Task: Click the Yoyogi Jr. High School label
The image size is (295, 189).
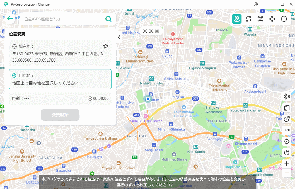Action: (118, 168)
